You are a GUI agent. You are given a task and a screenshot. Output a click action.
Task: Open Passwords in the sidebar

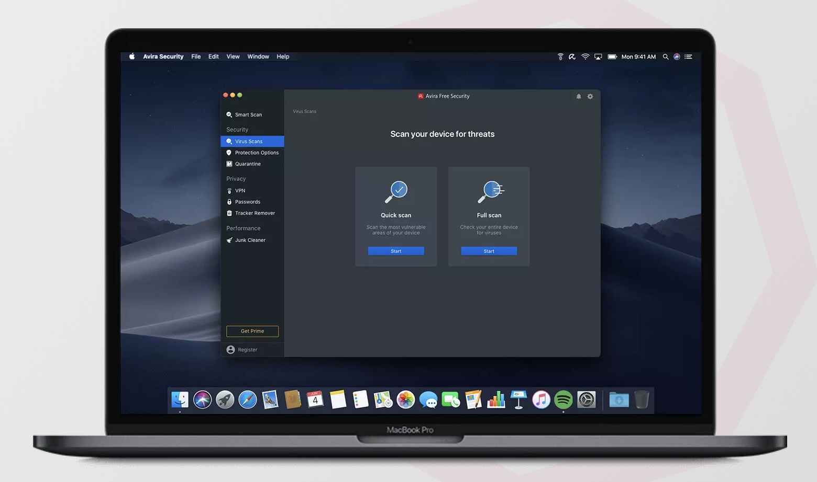pyautogui.click(x=252, y=202)
